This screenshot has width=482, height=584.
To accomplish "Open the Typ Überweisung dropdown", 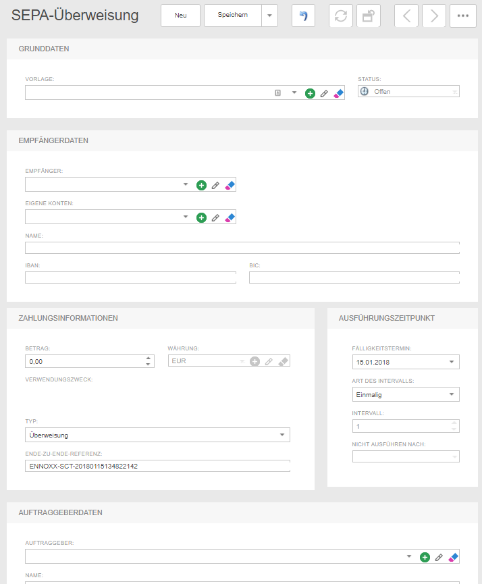I will click(x=282, y=435).
